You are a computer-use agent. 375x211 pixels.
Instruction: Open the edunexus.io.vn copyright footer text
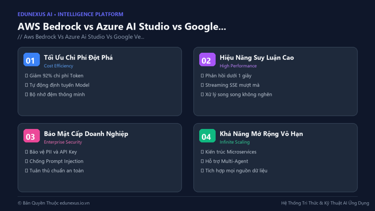point(53,203)
